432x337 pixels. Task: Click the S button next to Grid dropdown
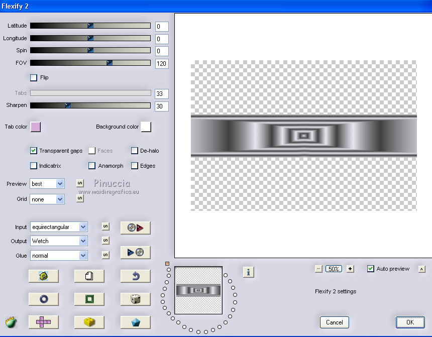[80, 198]
